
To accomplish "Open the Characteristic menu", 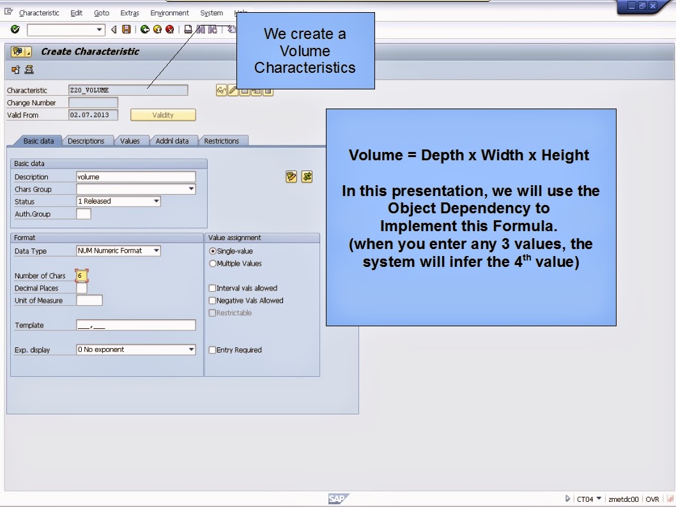I will click(x=39, y=13).
